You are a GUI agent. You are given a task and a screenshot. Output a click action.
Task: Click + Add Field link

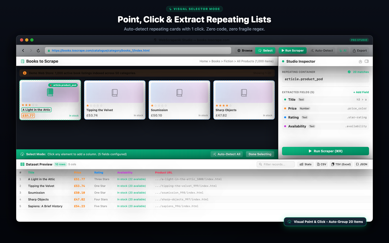tap(361, 92)
